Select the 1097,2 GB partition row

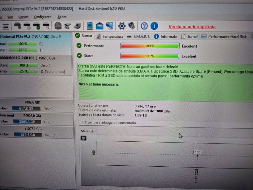[x=37, y=132]
